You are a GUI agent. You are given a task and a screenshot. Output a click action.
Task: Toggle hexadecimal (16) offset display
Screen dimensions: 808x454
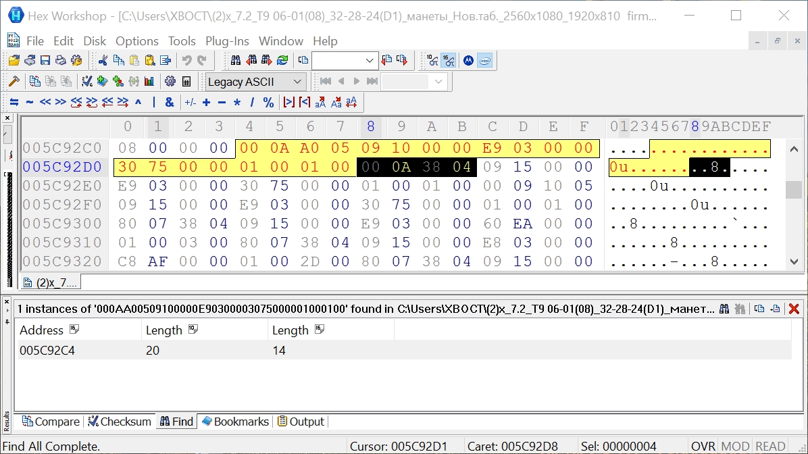coord(449,61)
